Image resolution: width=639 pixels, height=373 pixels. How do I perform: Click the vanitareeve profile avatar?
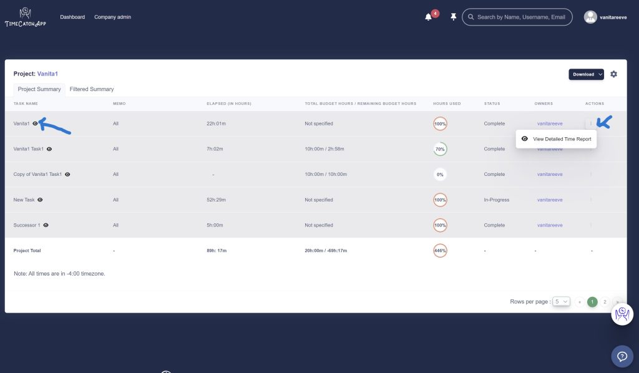590,17
